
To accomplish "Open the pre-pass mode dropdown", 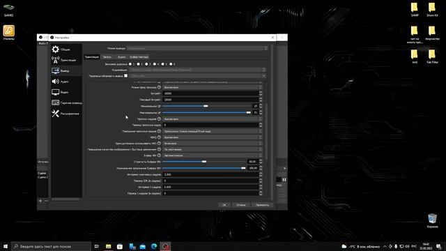I will [x=212, y=87].
